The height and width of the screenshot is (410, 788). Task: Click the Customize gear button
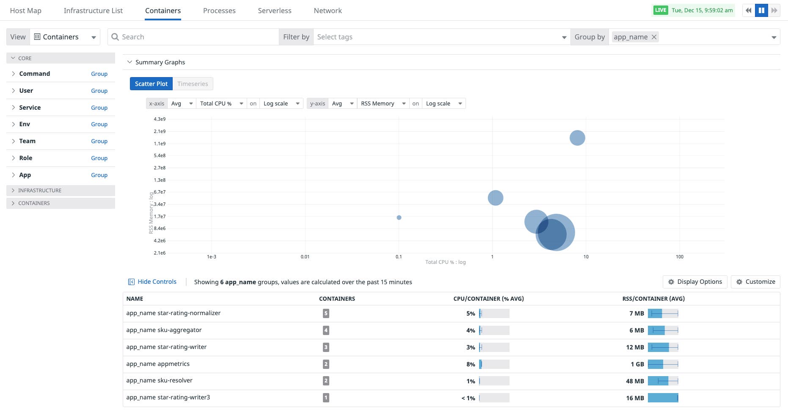(755, 282)
